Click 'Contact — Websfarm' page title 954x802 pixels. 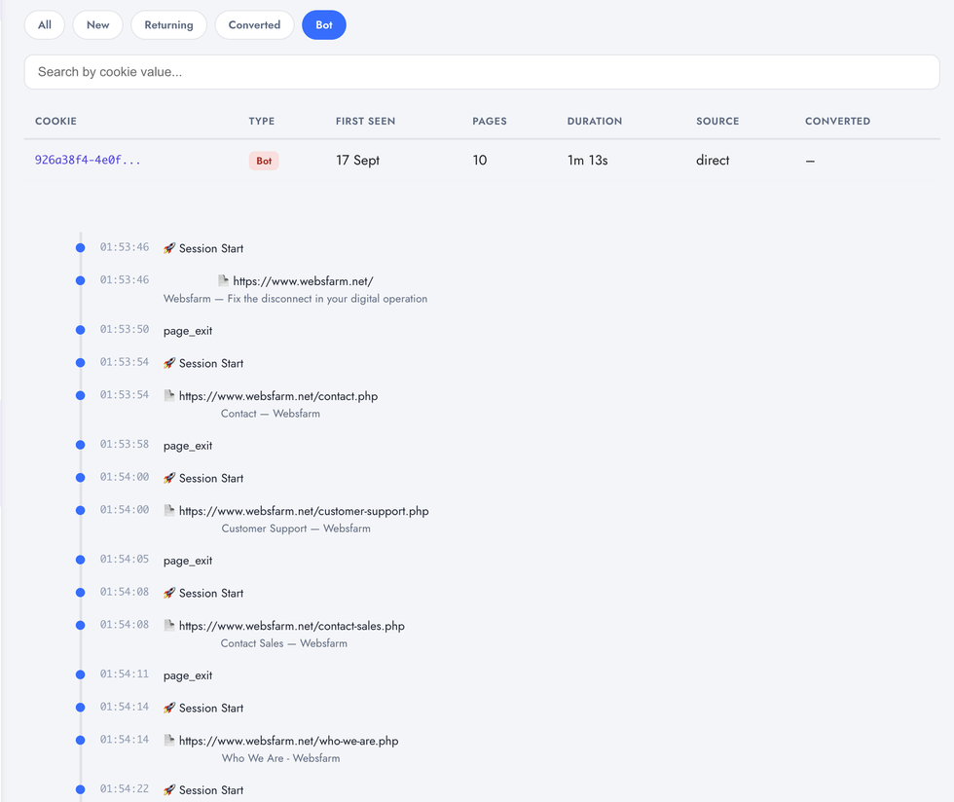point(271,414)
